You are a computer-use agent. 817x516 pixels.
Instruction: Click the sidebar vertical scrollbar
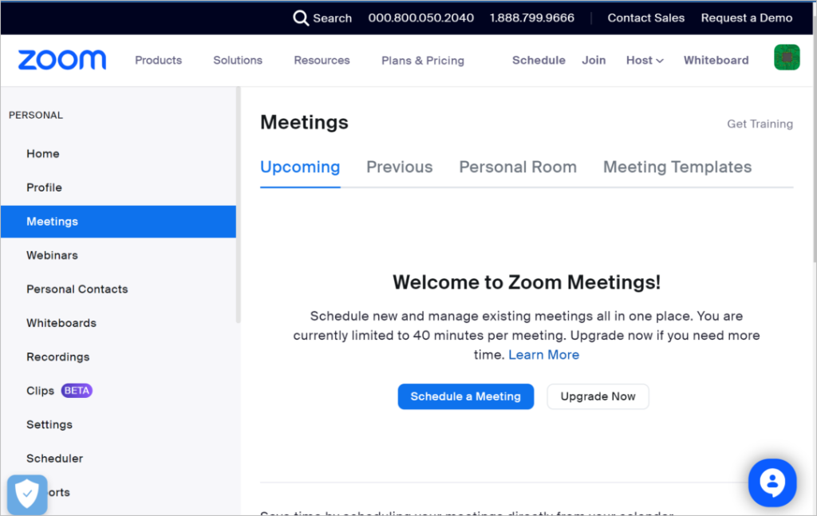pos(238,205)
